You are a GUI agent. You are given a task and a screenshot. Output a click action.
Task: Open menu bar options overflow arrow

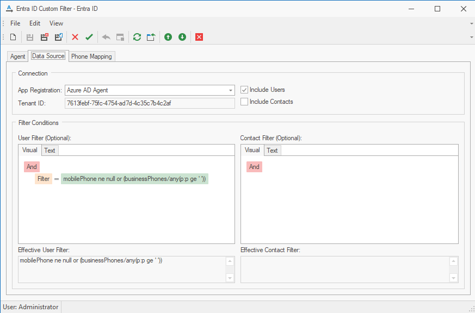471,23
